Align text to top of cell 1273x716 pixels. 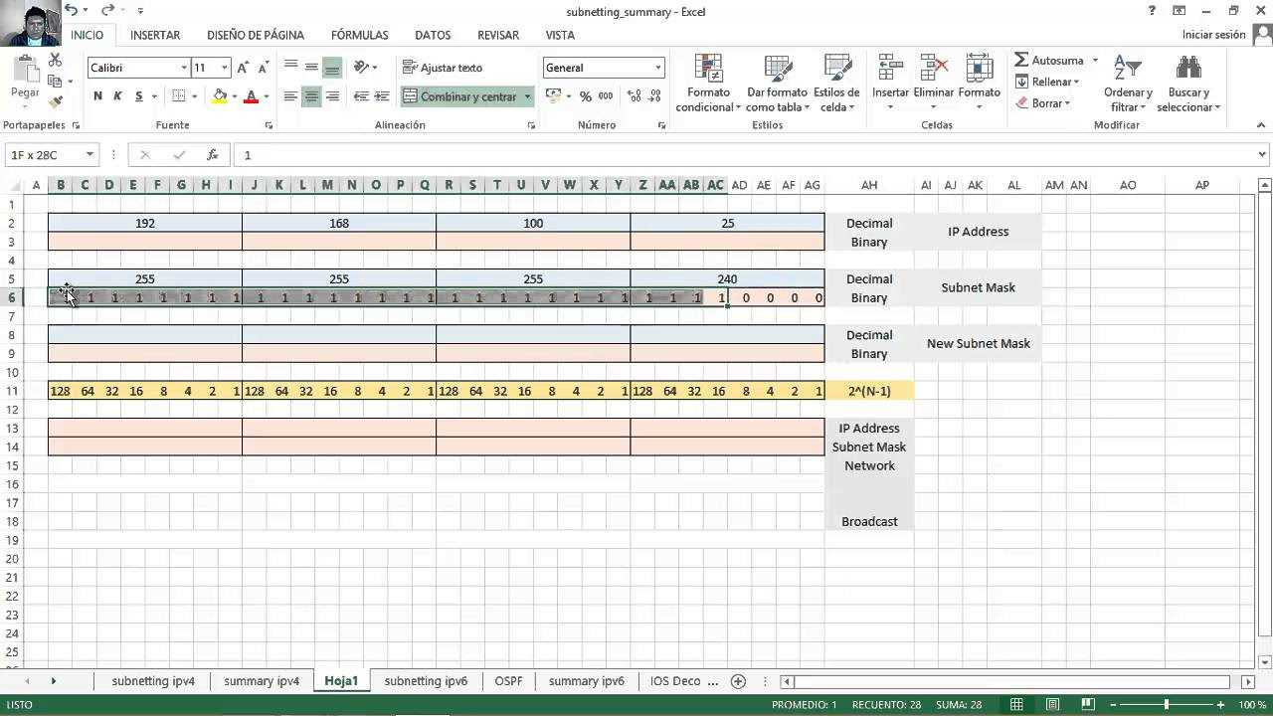(290, 67)
